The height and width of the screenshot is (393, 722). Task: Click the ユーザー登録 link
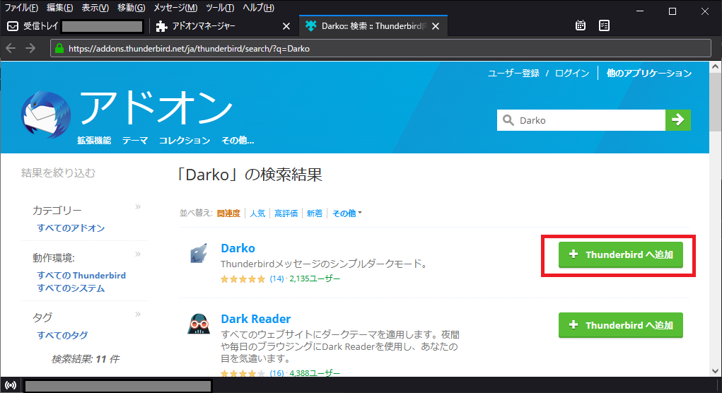(x=513, y=74)
